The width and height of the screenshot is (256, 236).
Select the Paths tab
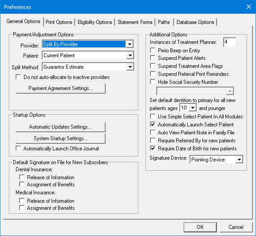[164, 22]
